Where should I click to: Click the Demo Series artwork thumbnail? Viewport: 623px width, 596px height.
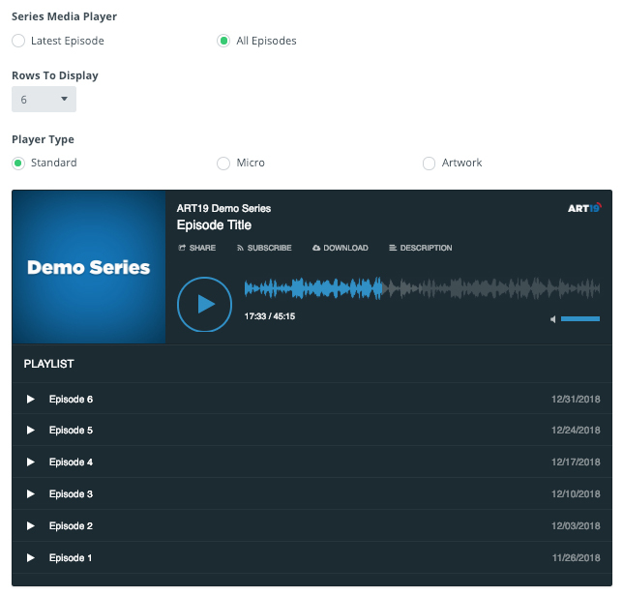coord(89,267)
